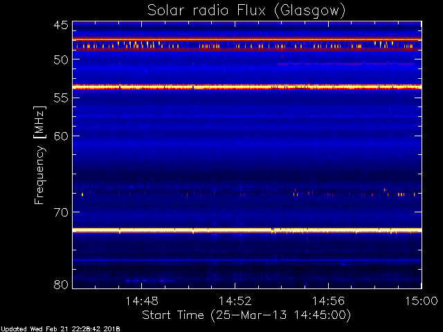Click the orange-red band near 47 MHz

tap(247, 39)
